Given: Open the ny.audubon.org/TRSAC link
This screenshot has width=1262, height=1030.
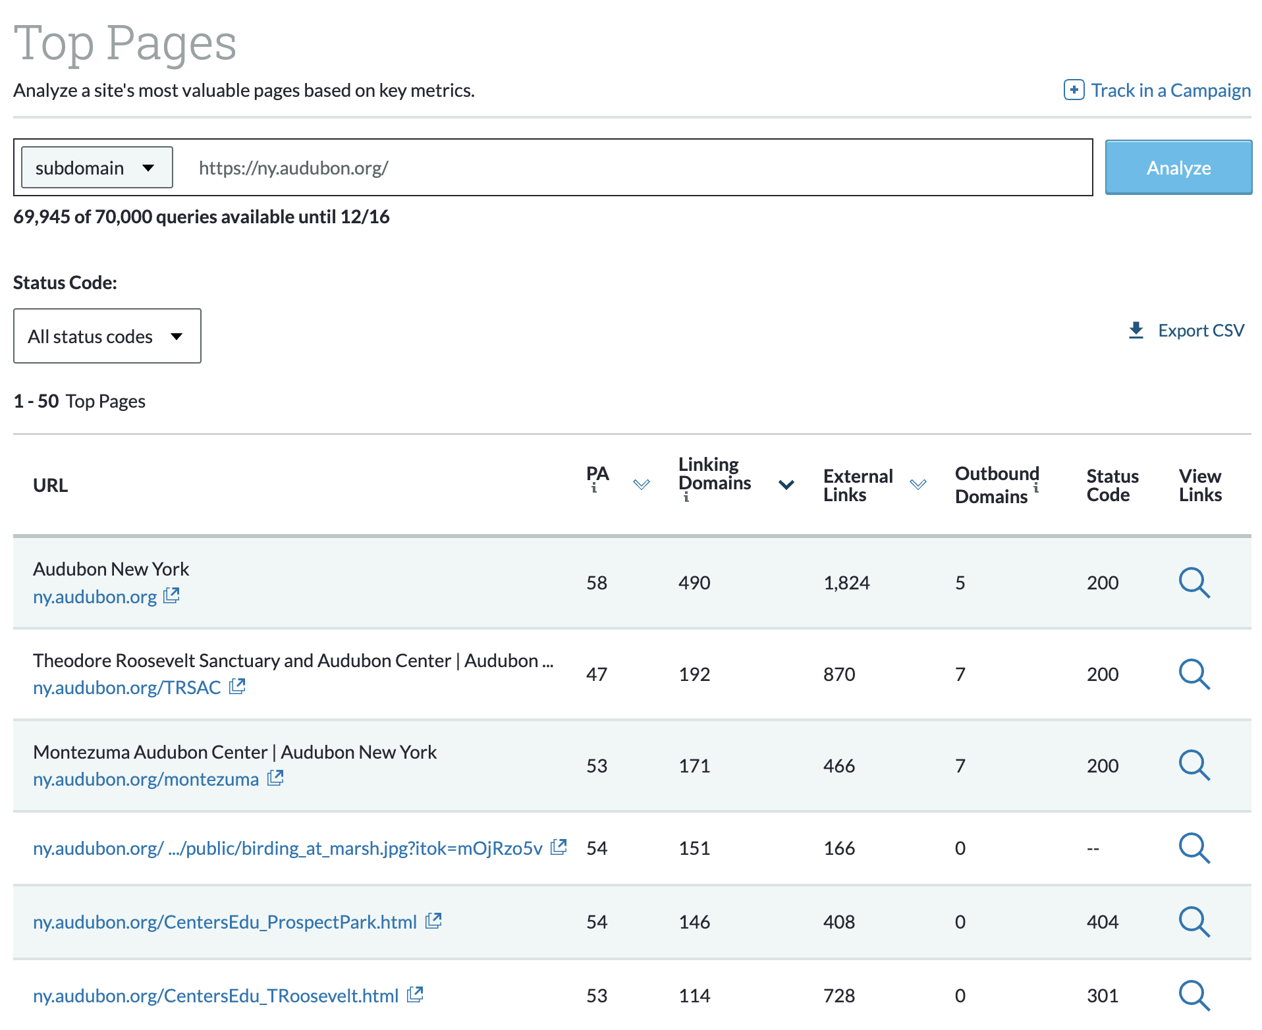Looking at the screenshot, I should click(127, 688).
